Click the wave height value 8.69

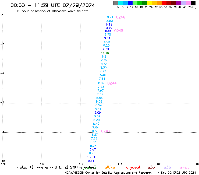(97, 116)
